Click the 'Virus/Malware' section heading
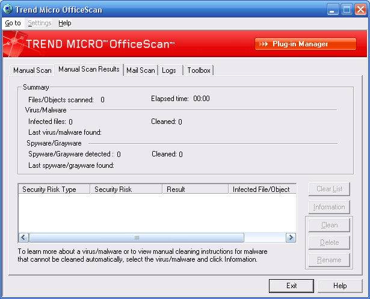Image resolution: width=370 pixels, height=299 pixels. click(x=46, y=110)
